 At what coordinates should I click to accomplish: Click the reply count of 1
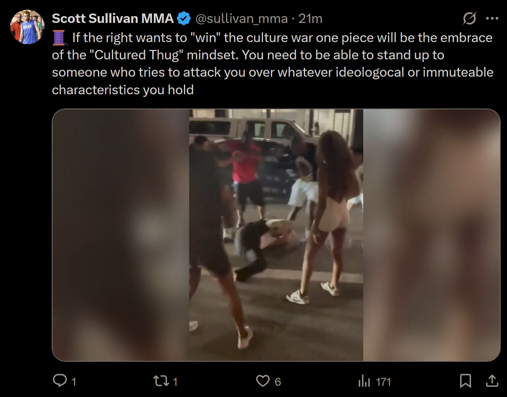pyautogui.click(x=74, y=382)
